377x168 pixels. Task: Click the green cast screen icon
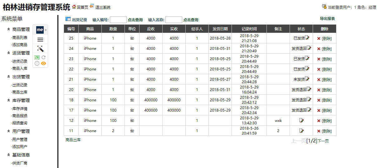(x=37, y=57)
